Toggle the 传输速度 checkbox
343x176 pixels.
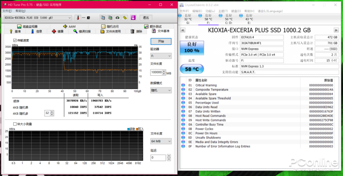tap(15, 40)
